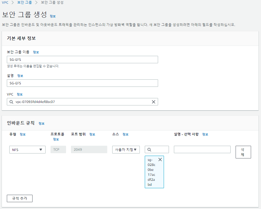
Task: Expand the NFS type dropdown
Action: click(27, 150)
